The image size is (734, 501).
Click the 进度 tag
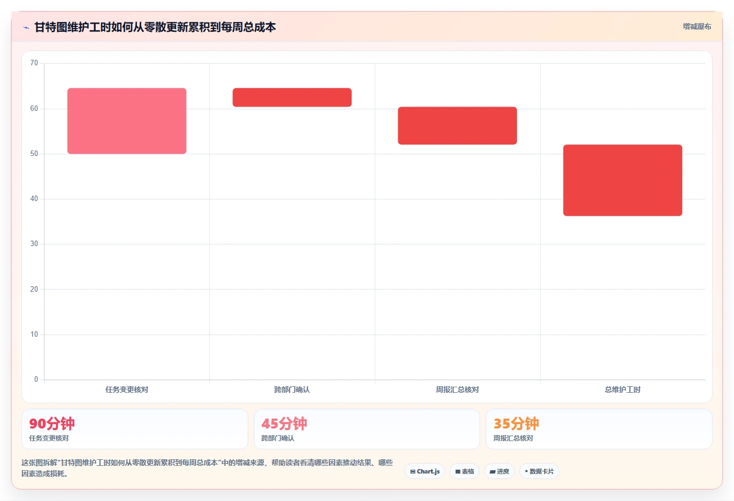[x=499, y=471]
